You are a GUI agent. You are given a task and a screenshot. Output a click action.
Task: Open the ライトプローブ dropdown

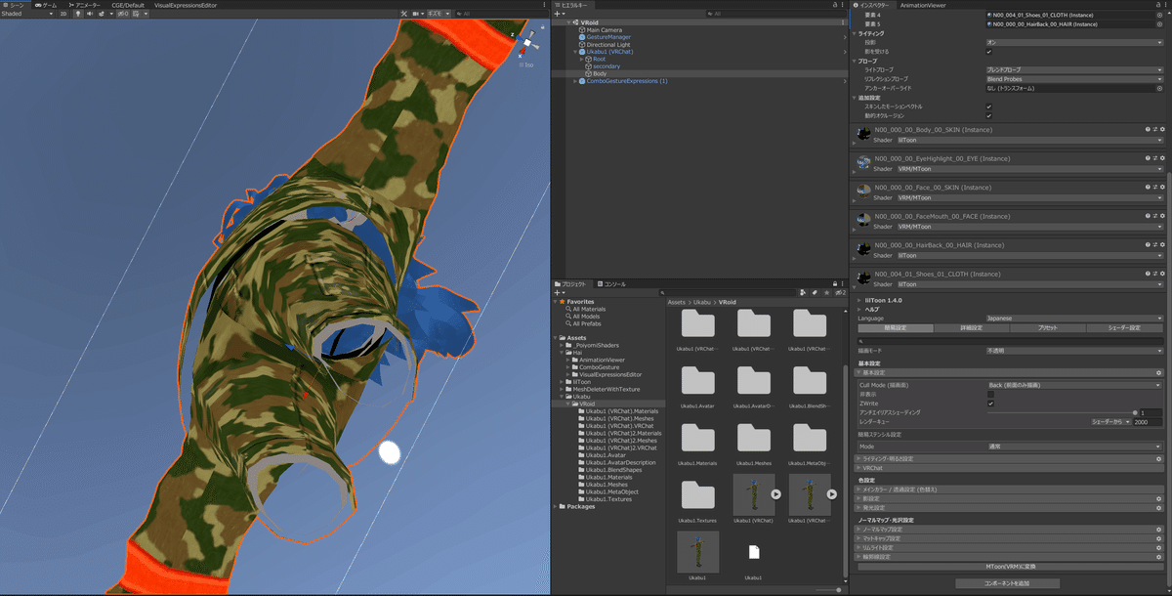(x=1074, y=70)
